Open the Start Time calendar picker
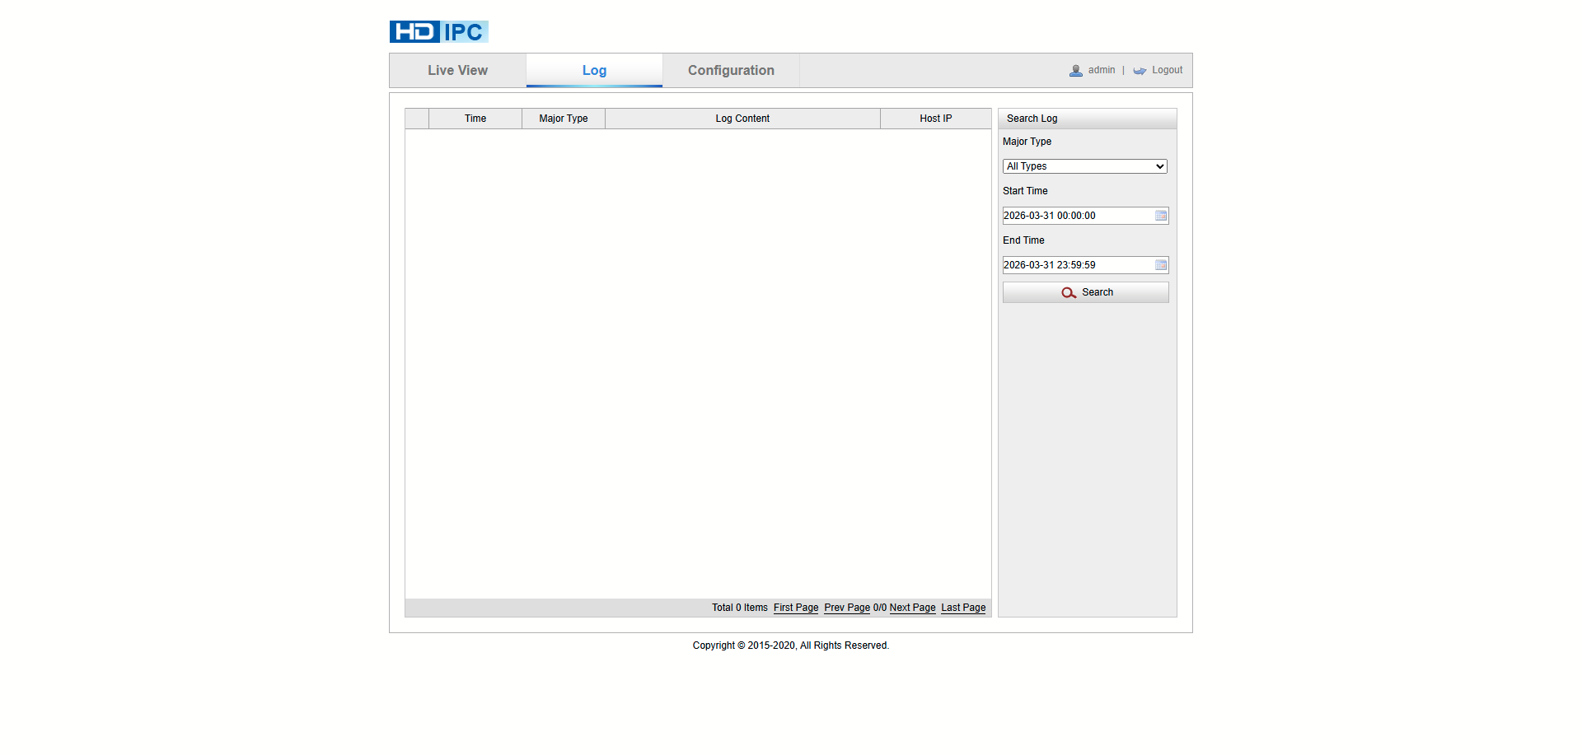Viewport: 1582px width, 755px height. pos(1161,216)
